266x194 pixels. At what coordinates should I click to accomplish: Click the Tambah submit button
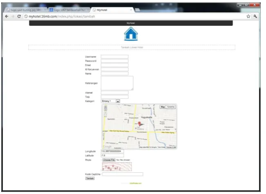pyautogui.click(x=90, y=178)
